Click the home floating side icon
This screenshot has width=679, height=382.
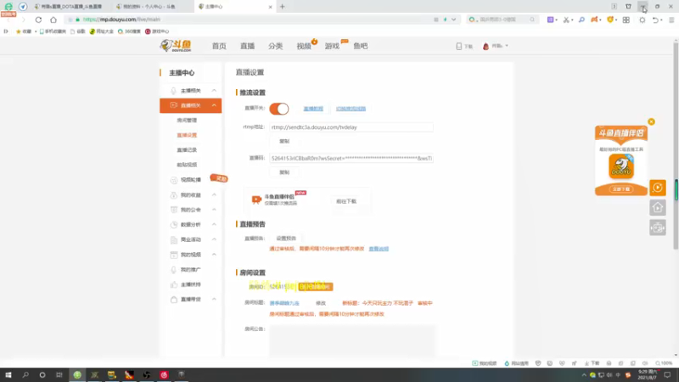click(657, 207)
